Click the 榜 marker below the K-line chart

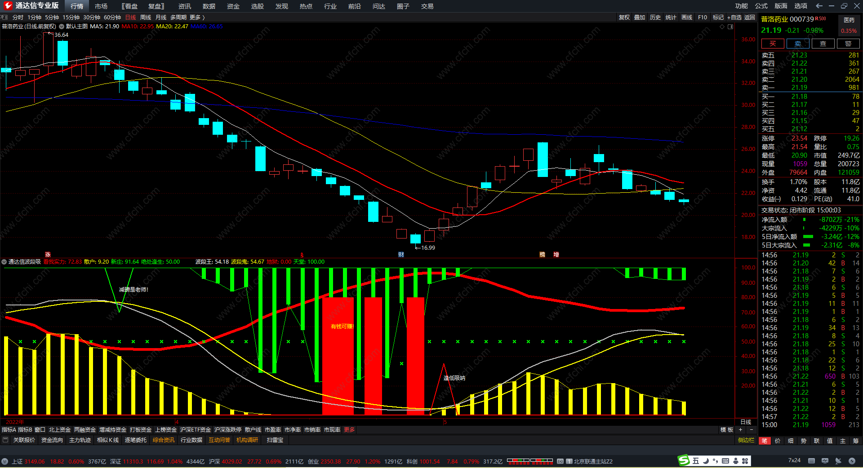tap(542, 255)
